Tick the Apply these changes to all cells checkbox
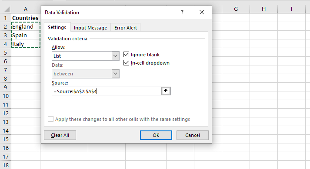The height and width of the screenshot is (169, 310). point(50,119)
